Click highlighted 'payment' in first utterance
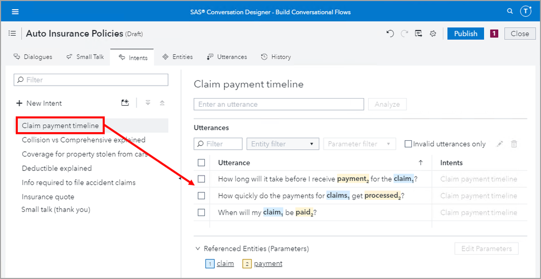Viewport: 541px width, 279px height. point(353,179)
